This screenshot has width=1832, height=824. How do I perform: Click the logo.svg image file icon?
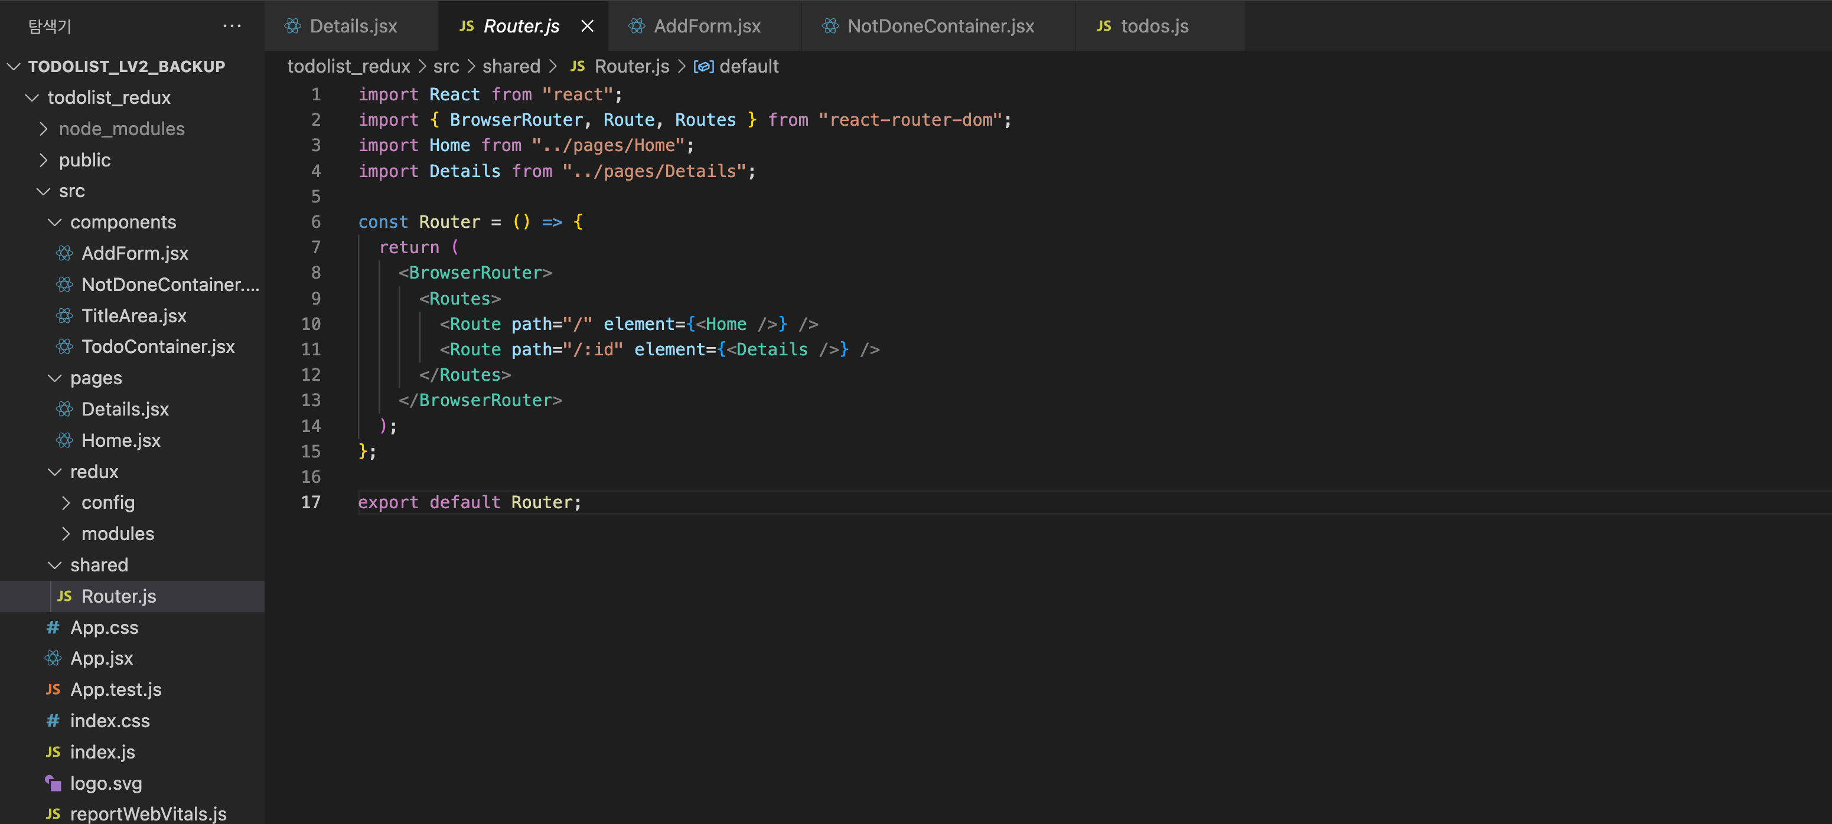(x=53, y=783)
